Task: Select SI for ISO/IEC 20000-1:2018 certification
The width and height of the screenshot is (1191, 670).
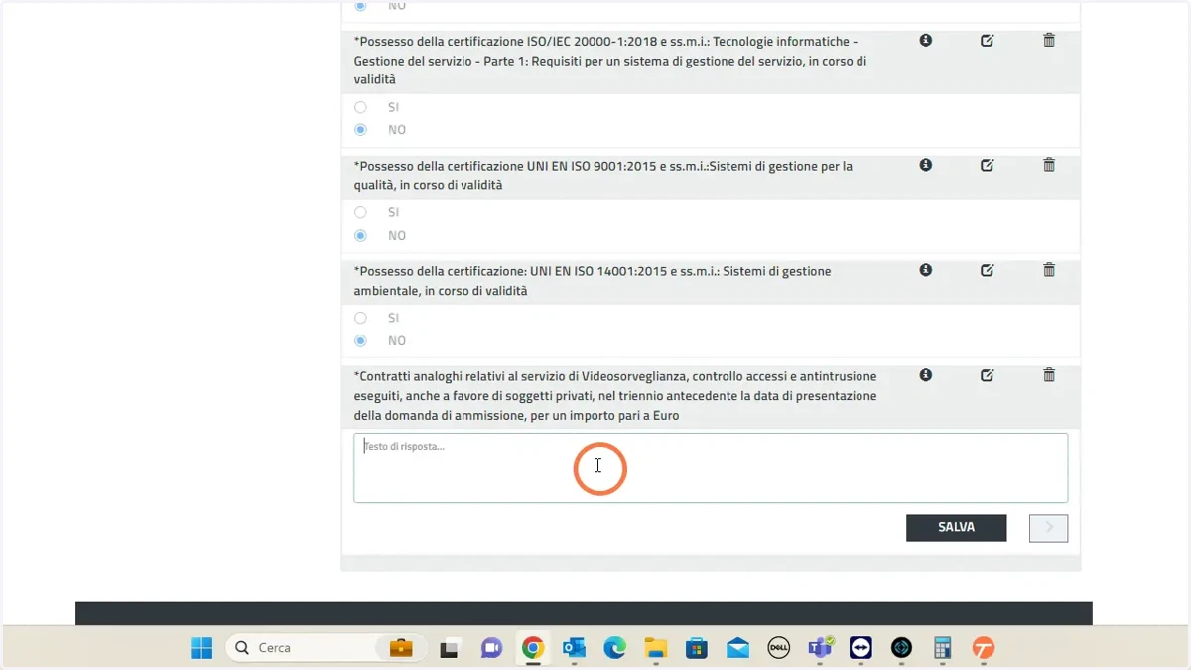Action: (x=360, y=107)
